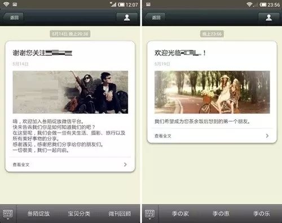282x223 pixels.
Task: Switch to keyboard input in left screen
Action: (8, 214)
